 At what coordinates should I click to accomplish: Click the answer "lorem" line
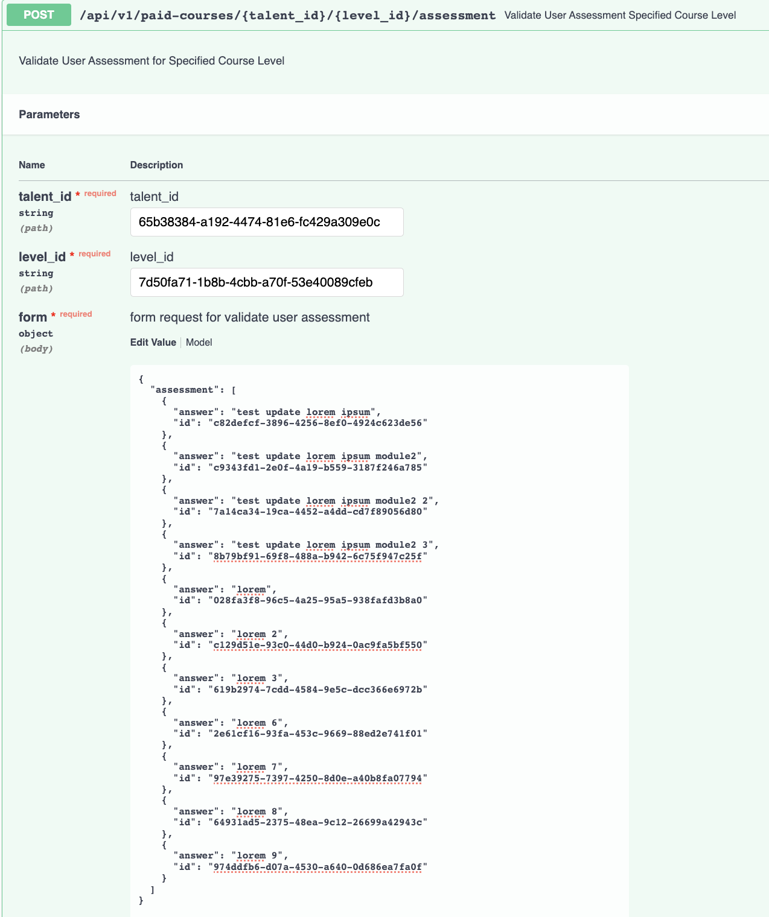tap(225, 589)
